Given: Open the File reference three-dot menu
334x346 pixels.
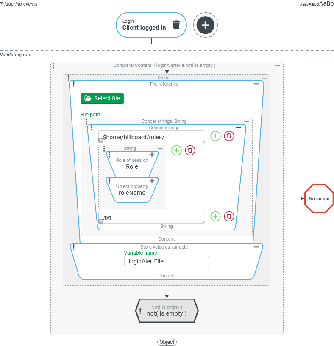Looking at the screenshot, I should point(74,84).
